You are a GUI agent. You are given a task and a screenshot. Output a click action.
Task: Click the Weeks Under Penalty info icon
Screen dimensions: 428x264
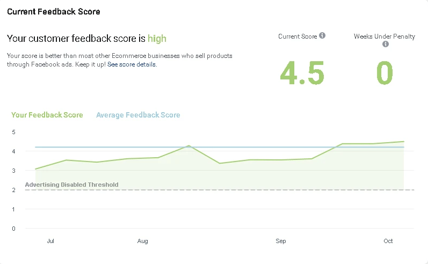pyautogui.click(x=385, y=45)
